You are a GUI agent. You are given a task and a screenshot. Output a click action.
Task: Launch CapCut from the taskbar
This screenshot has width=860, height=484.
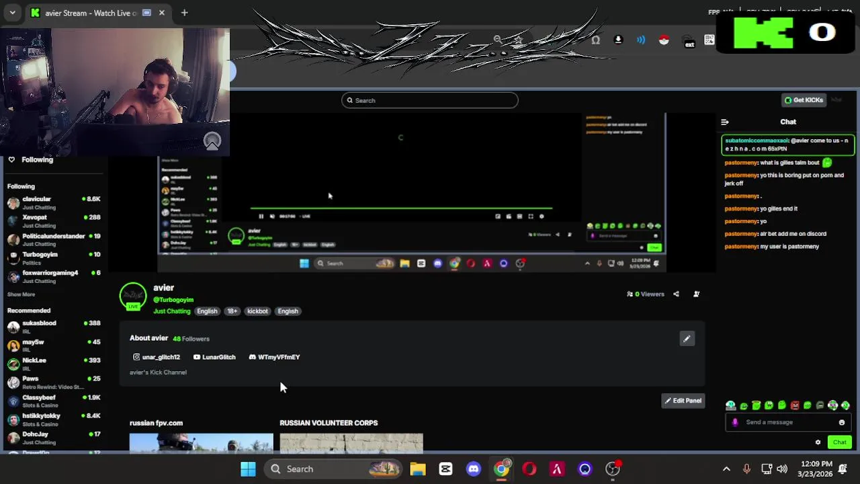pyautogui.click(x=445, y=469)
